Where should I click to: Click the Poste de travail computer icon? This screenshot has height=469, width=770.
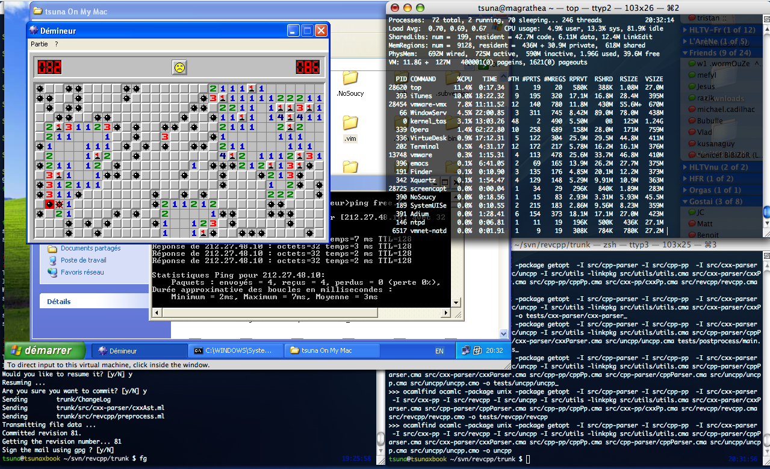pyautogui.click(x=52, y=260)
